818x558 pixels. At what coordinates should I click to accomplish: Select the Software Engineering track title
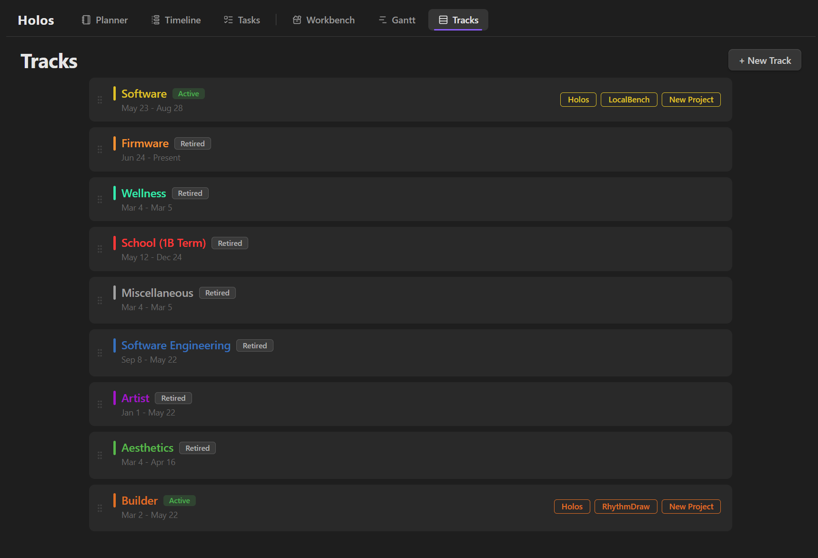pos(176,345)
